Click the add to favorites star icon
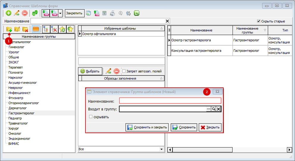This screenshot has width=295, height=161. click(x=62, y=29)
